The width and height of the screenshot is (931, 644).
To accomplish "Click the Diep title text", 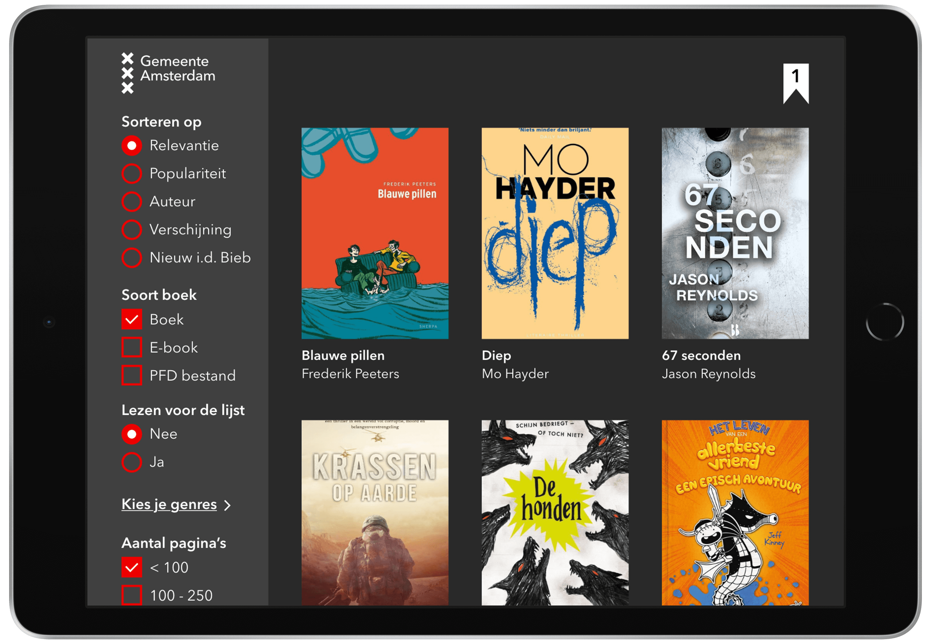I will click(x=496, y=356).
